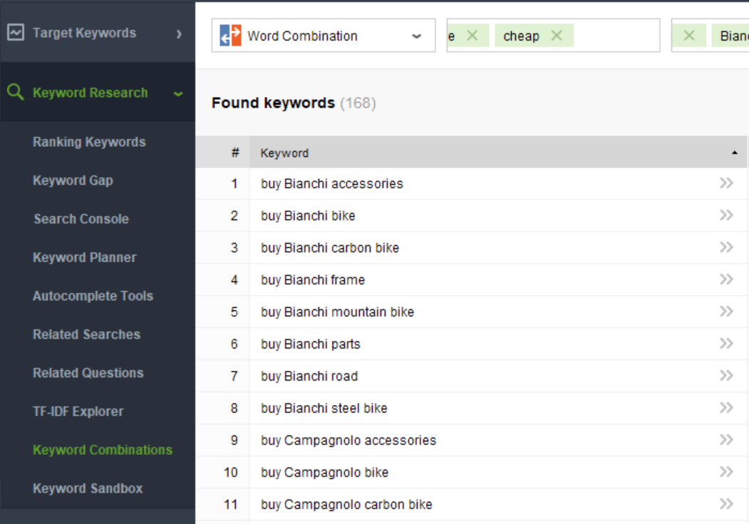Click double arrow for 'buy Bianchi carbon bike'
This screenshot has width=749, height=524.
coord(726,247)
